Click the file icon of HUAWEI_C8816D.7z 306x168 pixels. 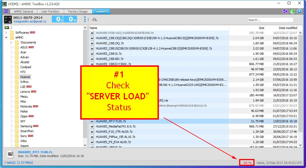pos(92,59)
